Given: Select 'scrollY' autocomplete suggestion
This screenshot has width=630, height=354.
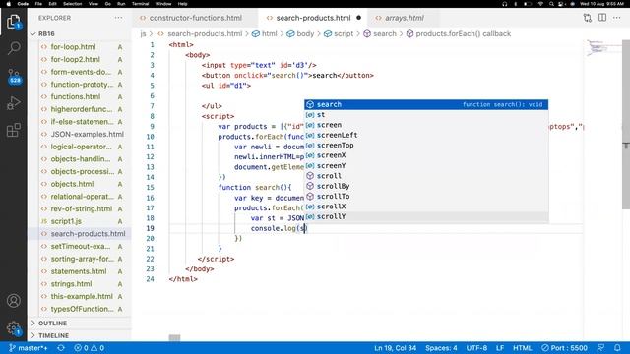Looking at the screenshot, I should coord(426,216).
